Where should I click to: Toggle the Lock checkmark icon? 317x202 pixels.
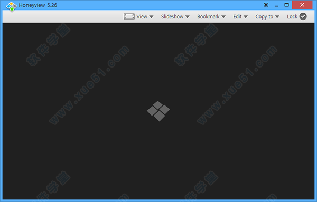(x=303, y=16)
